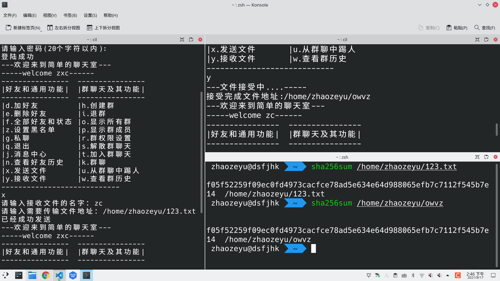Open the 编辑(E) menu
The width and height of the screenshot is (500, 281).
click(30, 15)
